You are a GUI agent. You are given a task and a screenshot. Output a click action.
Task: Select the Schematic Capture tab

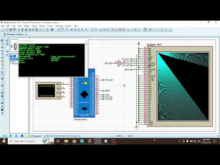14,34
